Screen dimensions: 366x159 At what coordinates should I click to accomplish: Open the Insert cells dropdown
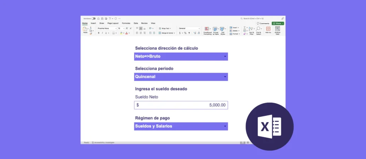click(x=234, y=28)
